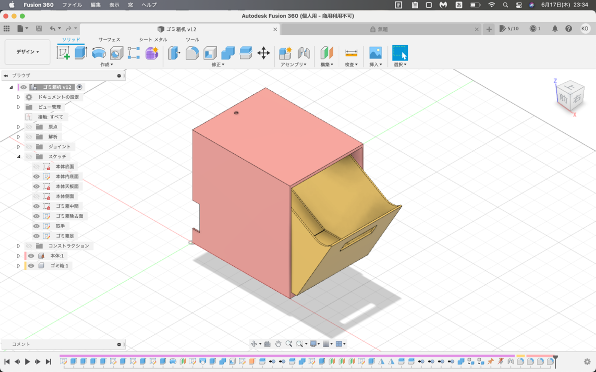Select the Shell tool

point(210,53)
